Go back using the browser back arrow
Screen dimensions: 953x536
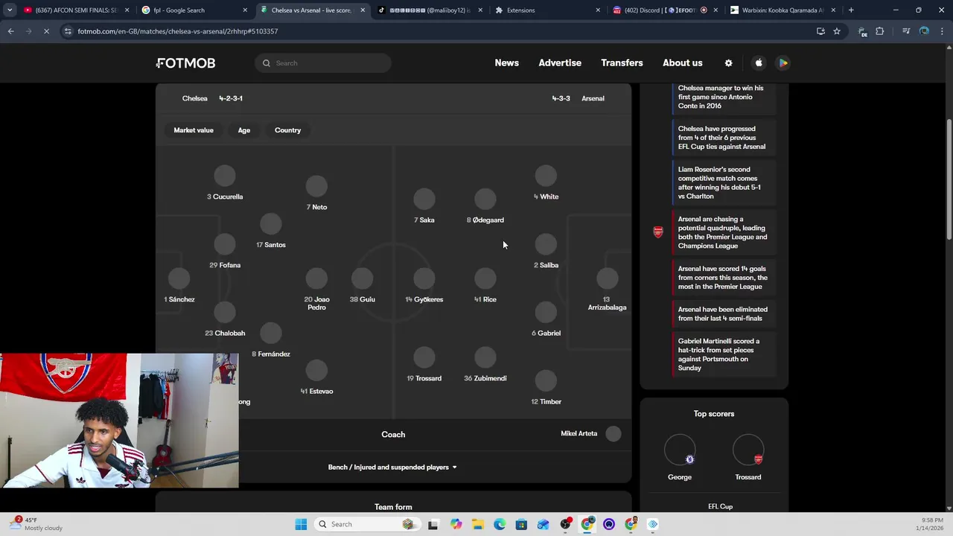click(x=10, y=31)
